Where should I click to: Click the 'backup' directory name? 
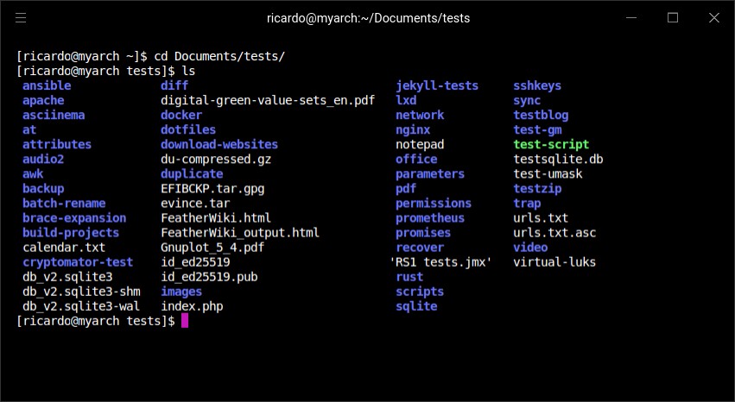click(x=43, y=189)
